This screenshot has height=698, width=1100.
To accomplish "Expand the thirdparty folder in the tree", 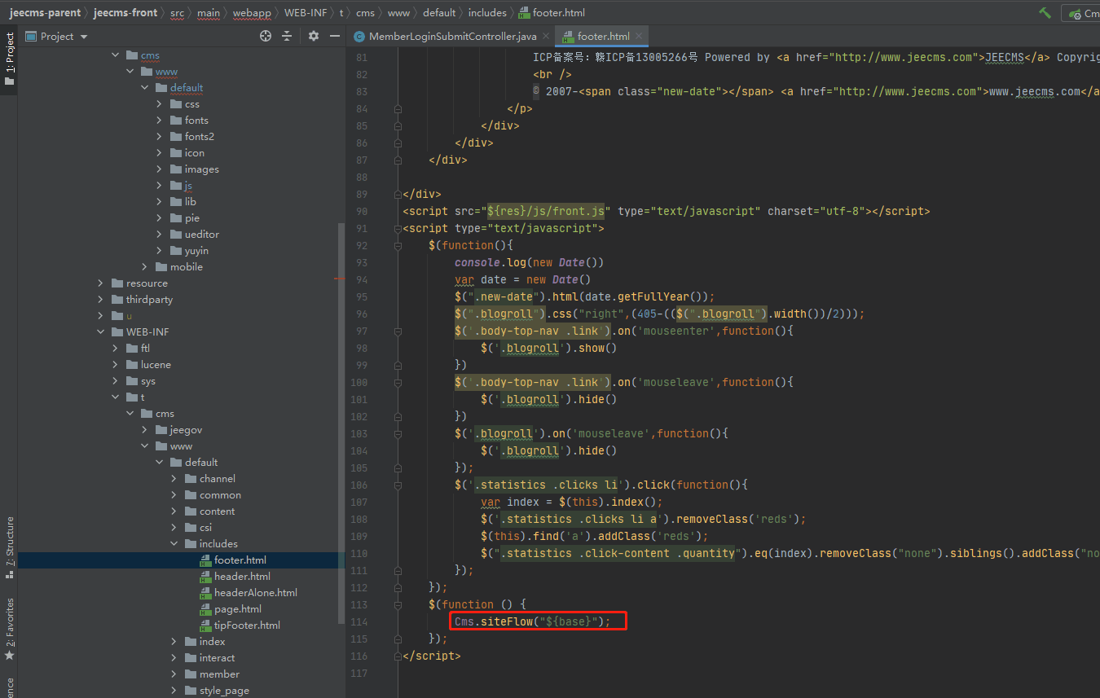I will (100, 300).
